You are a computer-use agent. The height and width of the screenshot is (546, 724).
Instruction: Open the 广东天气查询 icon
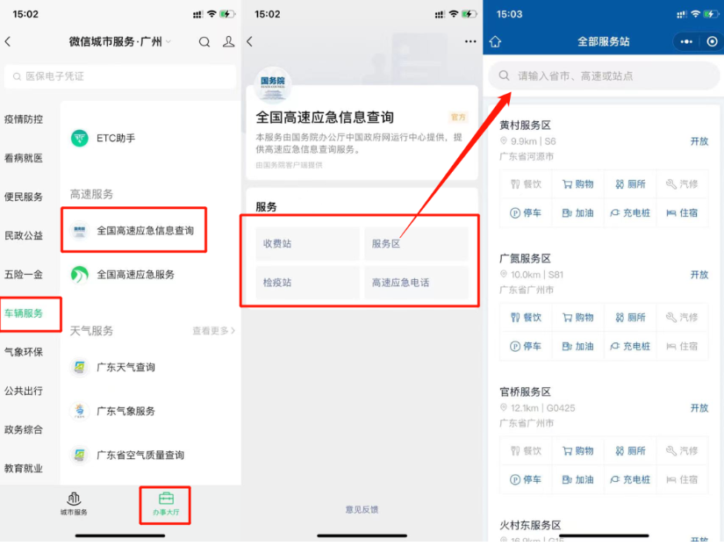pos(79,367)
